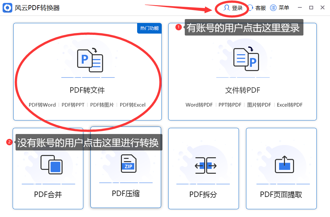This screenshot has width=330, height=217.
Task: Minimize the converter window
Action: (300, 8)
